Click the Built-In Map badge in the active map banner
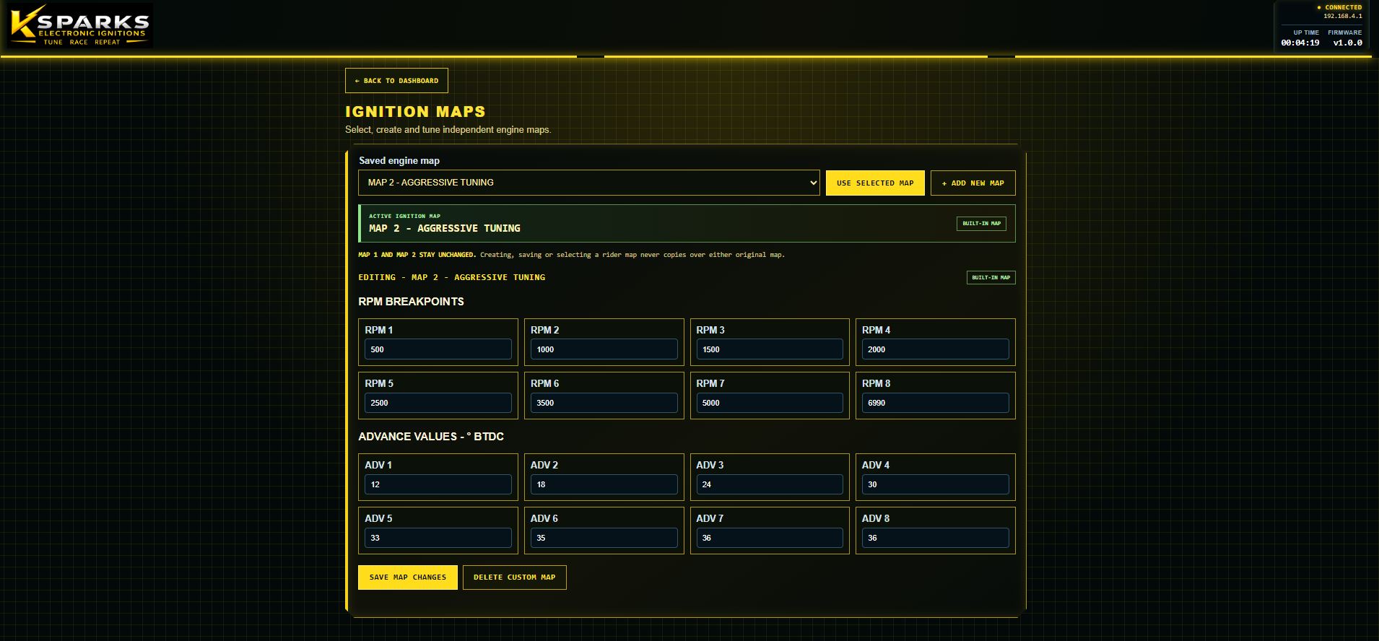This screenshot has height=641, width=1379. (x=981, y=224)
